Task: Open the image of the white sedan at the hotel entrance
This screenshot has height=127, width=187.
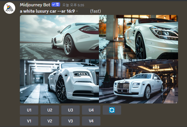Action: [139, 81]
